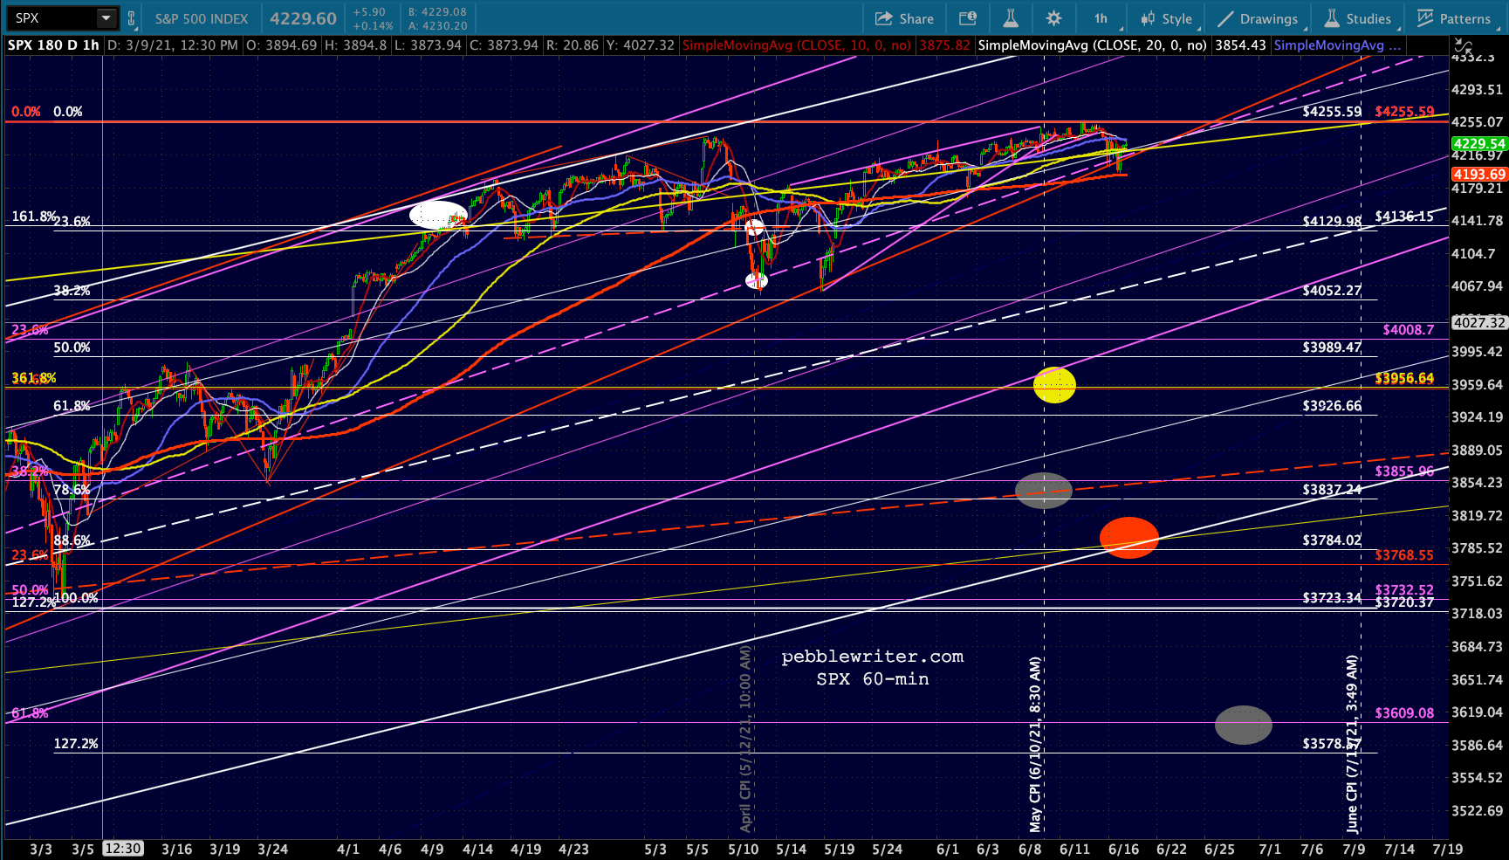Screen dimensions: 1509x860
Task: Open the Style menu
Action: pos(1166,18)
